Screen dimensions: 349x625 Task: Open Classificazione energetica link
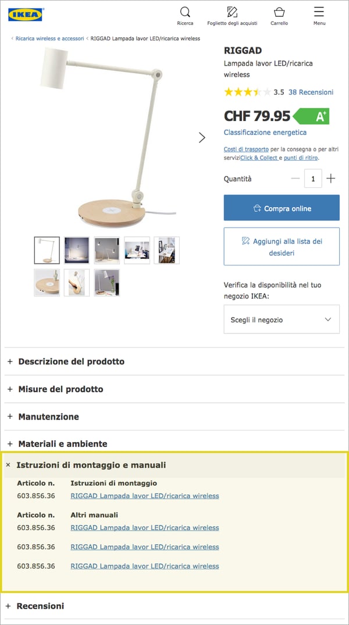pos(265,132)
